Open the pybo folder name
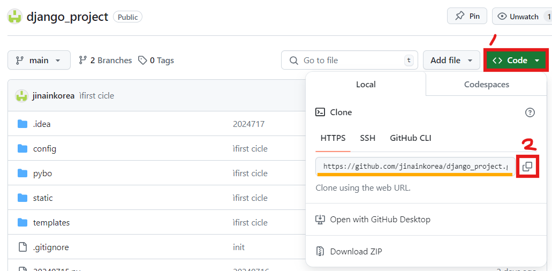 tap(43, 173)
